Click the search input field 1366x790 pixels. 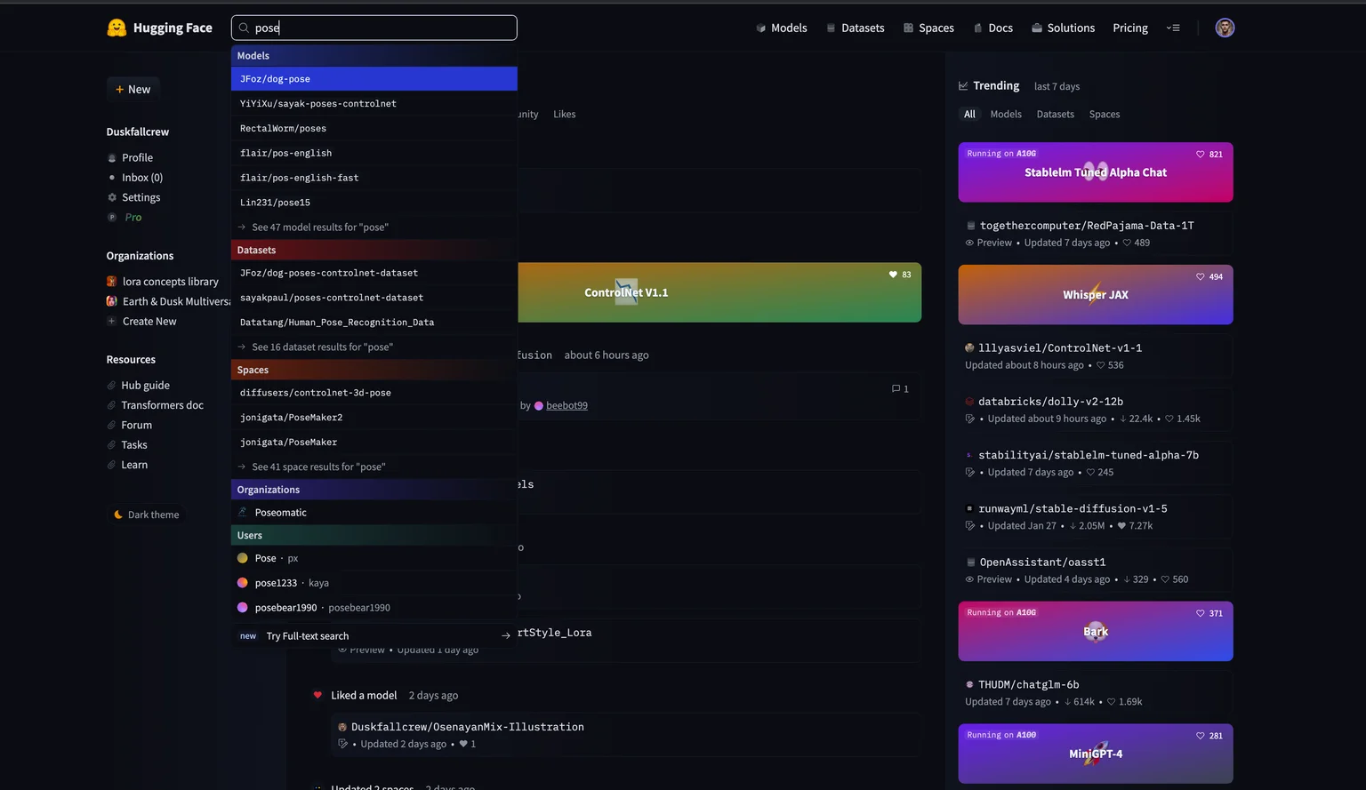(374, 28)
